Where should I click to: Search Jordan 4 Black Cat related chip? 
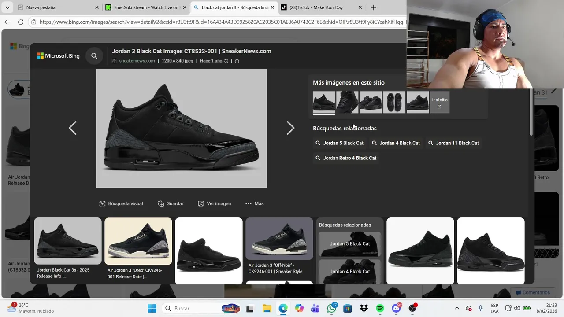coord(396,143)
